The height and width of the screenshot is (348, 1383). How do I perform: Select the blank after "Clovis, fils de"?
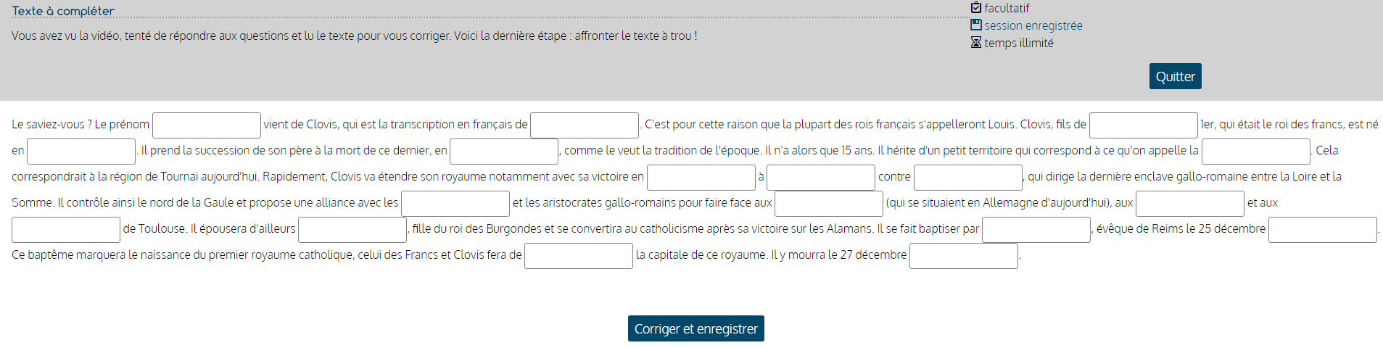1143,125
